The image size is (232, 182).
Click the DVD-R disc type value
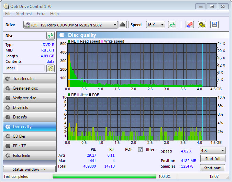[x=48, y=45]
